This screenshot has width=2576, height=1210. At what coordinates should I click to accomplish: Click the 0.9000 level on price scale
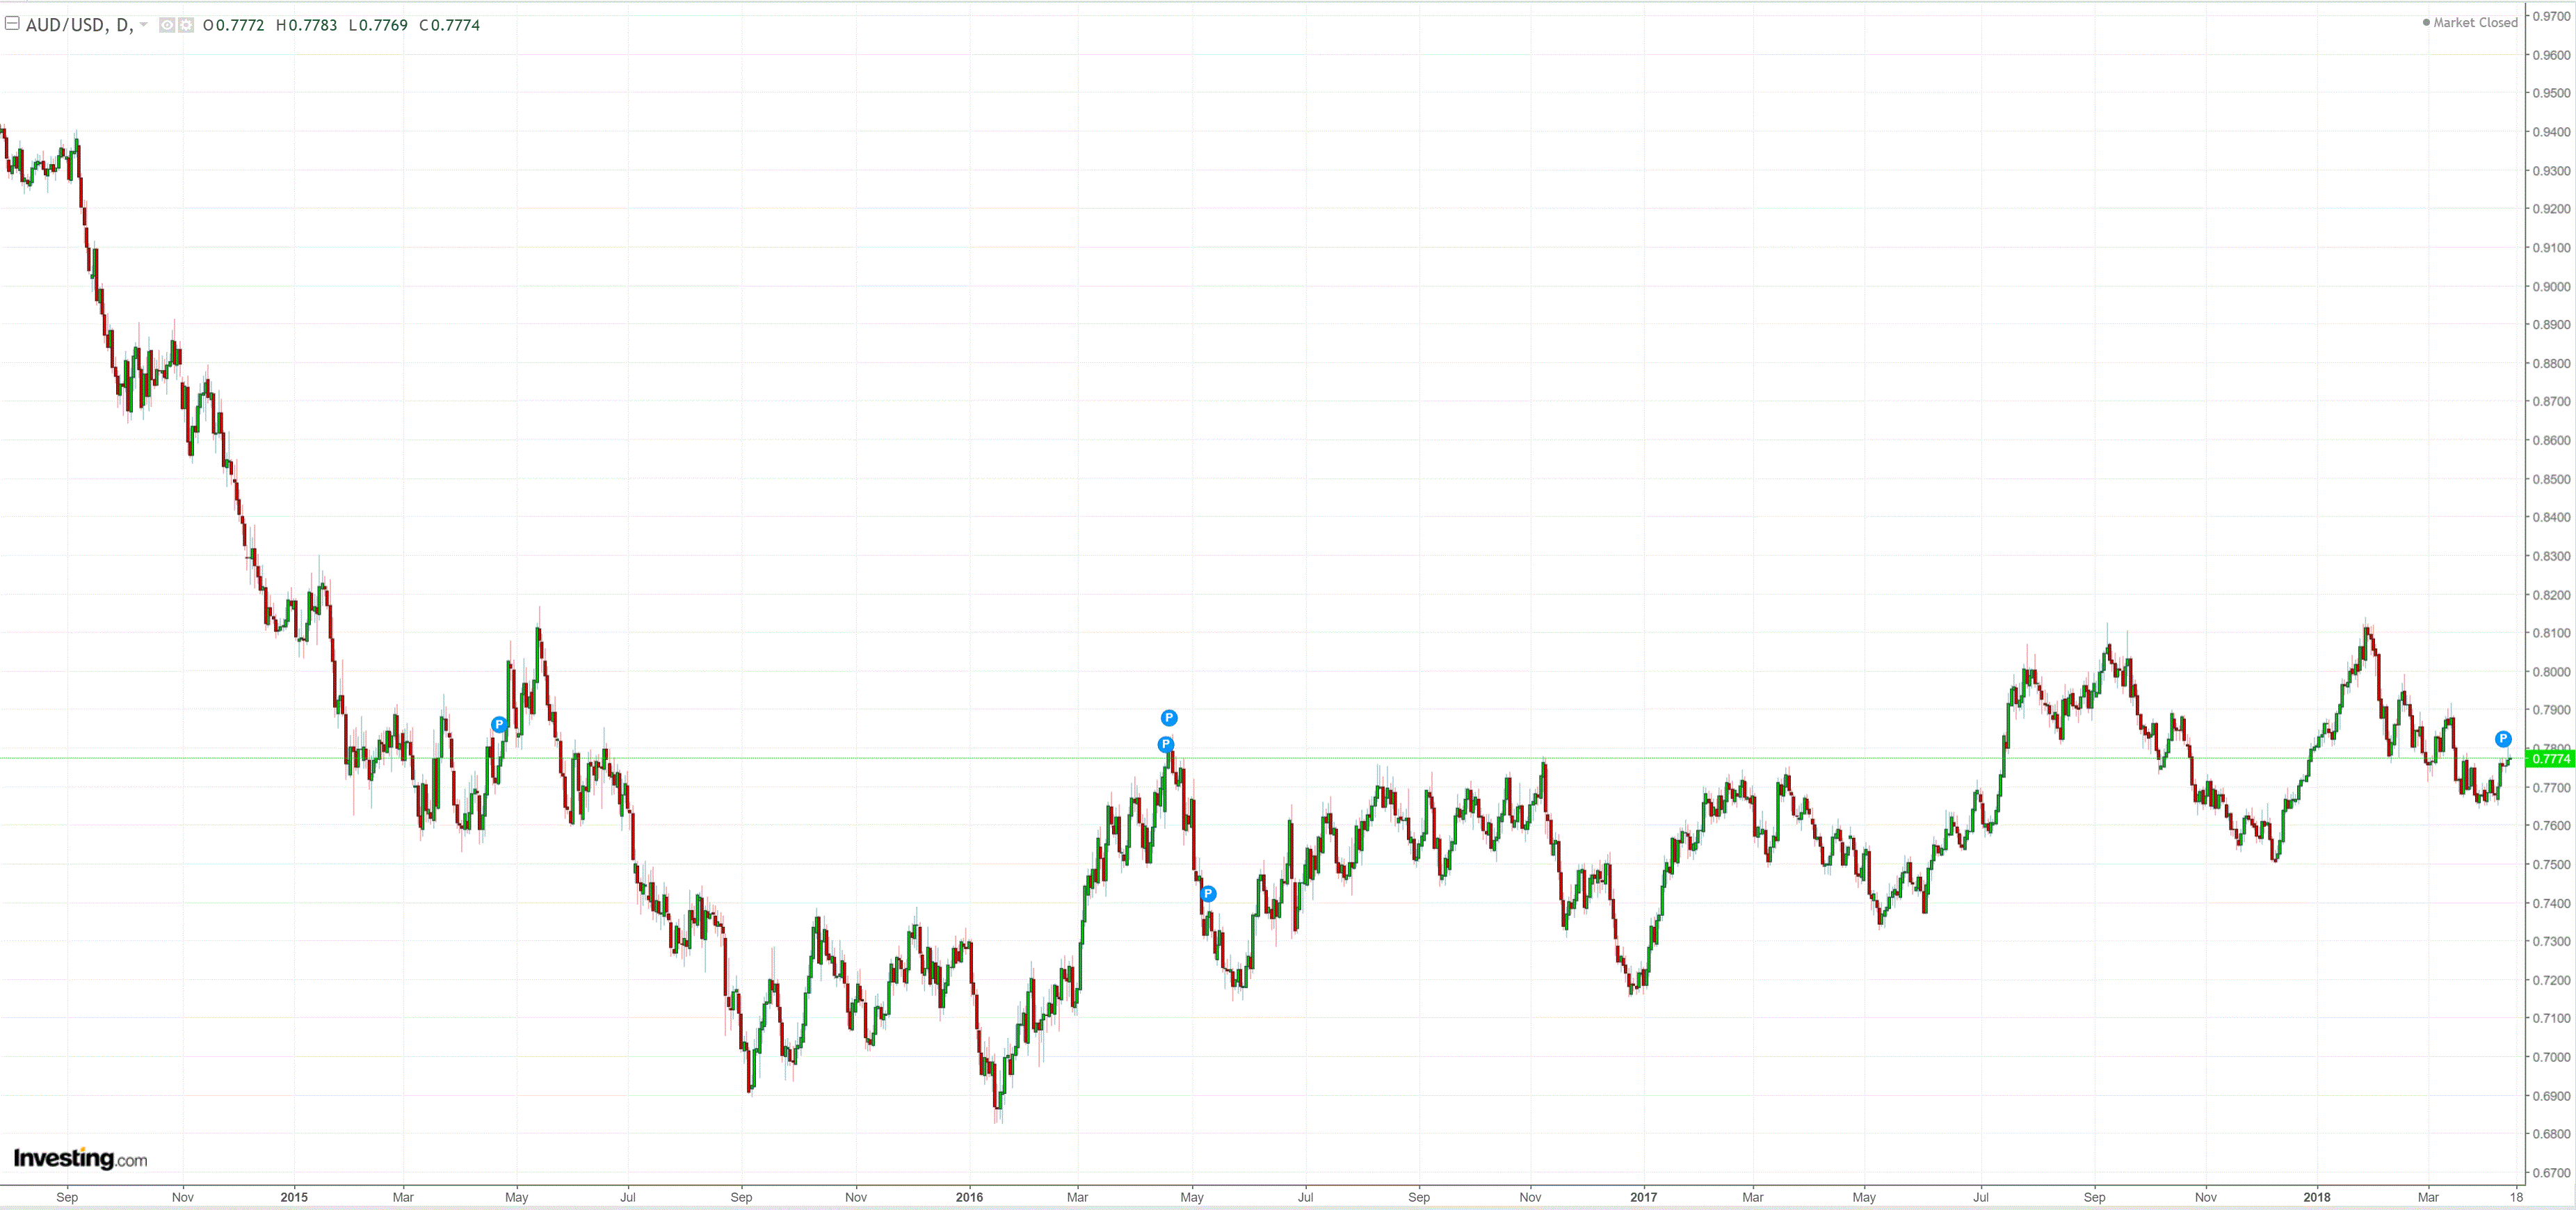[2551, 286]
